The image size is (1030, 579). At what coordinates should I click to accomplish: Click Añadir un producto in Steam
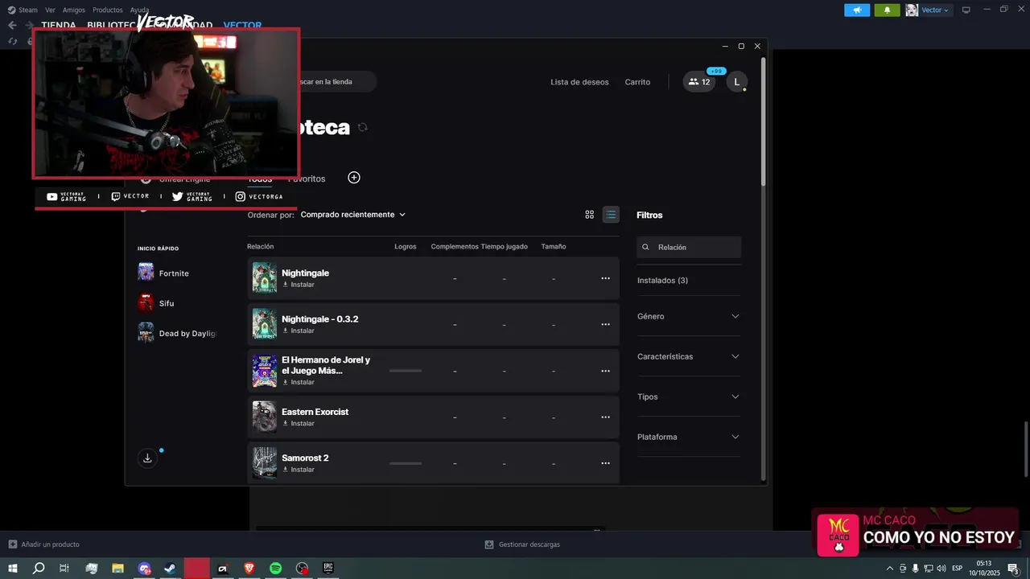[x=44, y=544]
